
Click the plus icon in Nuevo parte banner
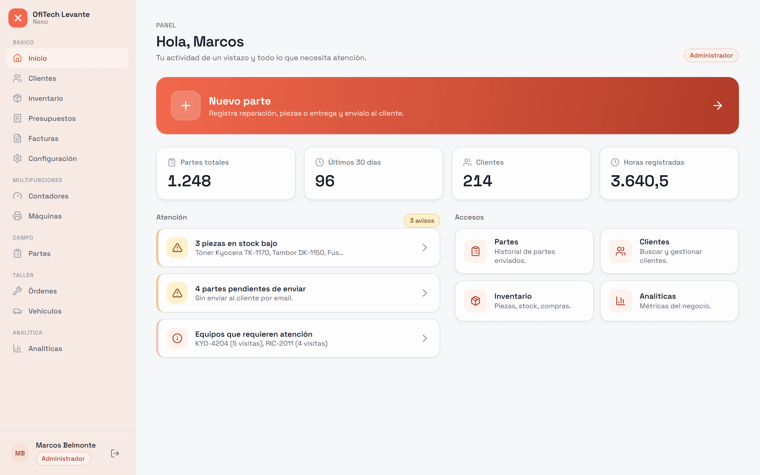point(186,106)
